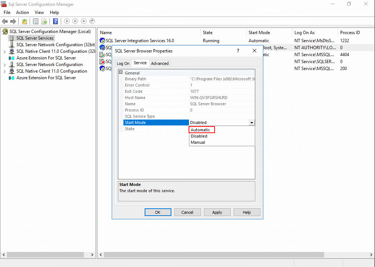
Task: Open the Help menu in menu bar
Action: tap(54, 12)
